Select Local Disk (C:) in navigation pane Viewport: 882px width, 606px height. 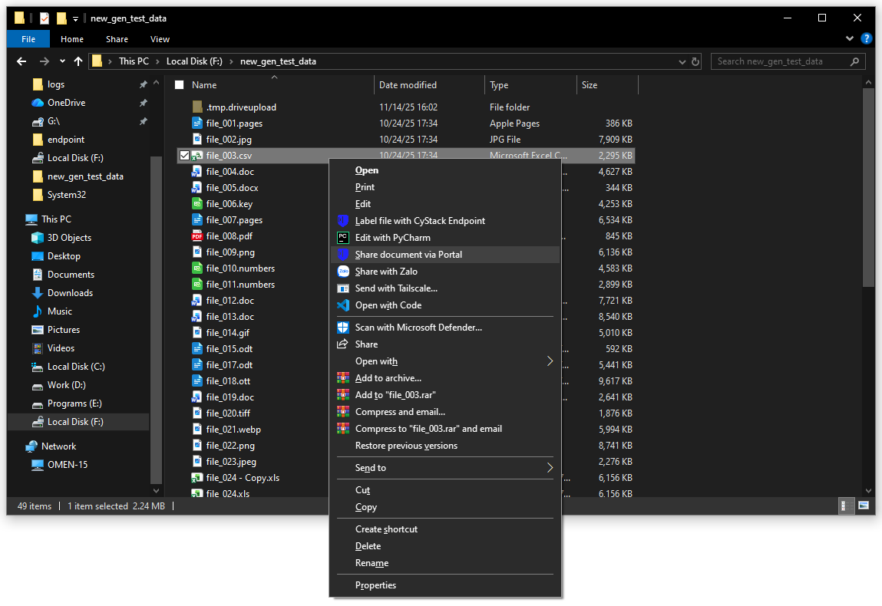pos(76,367)
